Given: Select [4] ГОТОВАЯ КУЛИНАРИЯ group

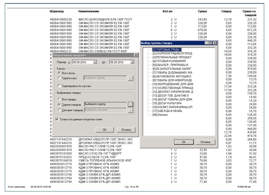Looking at the screenshot, I should [x=169, y=61].
